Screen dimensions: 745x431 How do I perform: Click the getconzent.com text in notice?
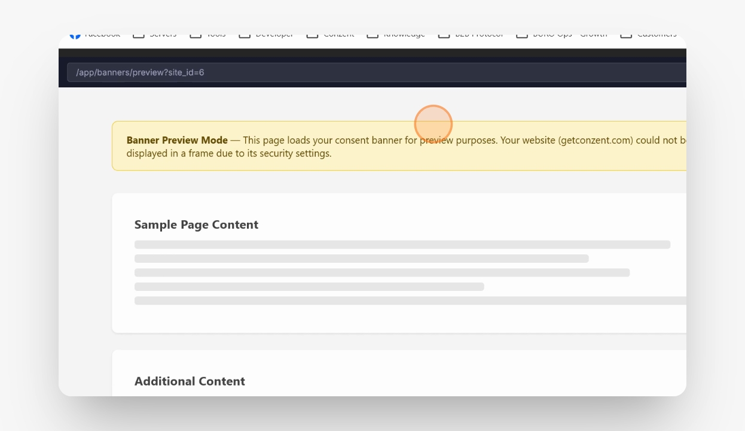(x=595, y=140)
